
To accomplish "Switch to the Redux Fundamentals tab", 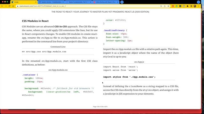I will click(78, 2).
